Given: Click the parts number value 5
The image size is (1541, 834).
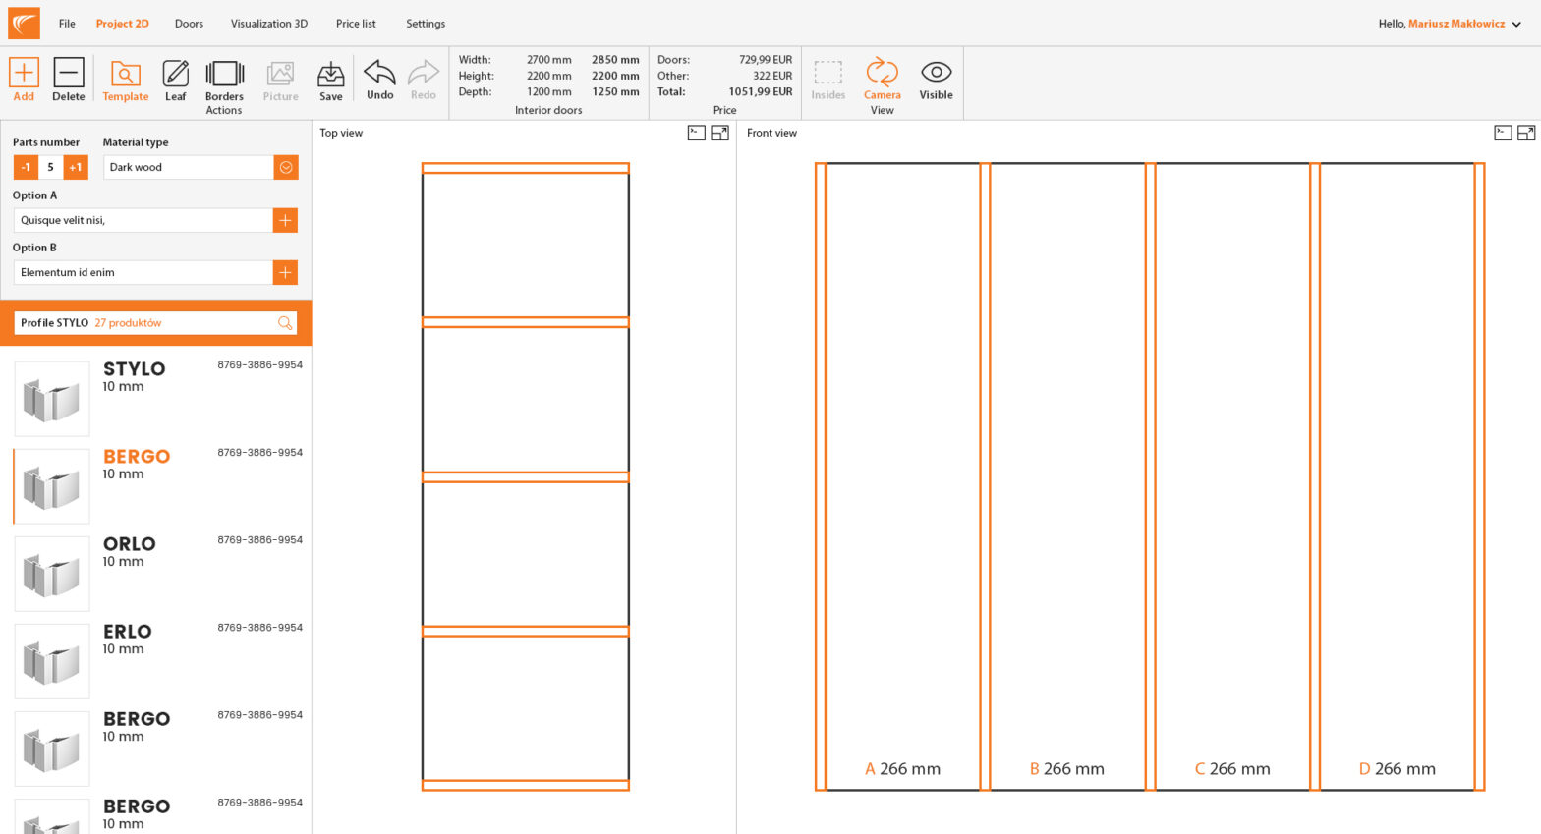Looking at the screenshot, I should click(x=51, y=167).
